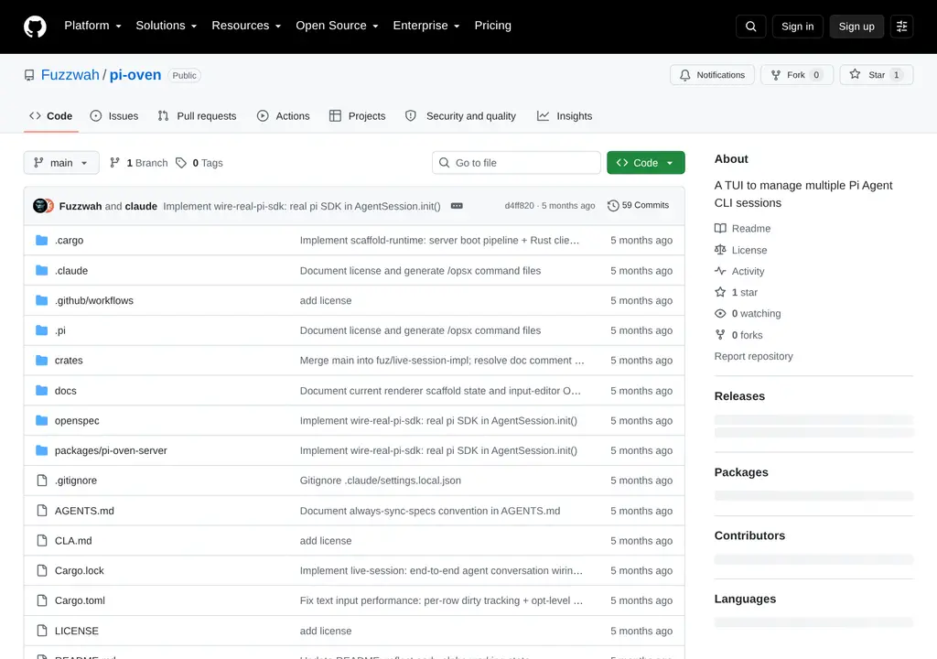Screen dimensions: 937x659
Task: Click the Sign in button
Action: coord(797,27)
